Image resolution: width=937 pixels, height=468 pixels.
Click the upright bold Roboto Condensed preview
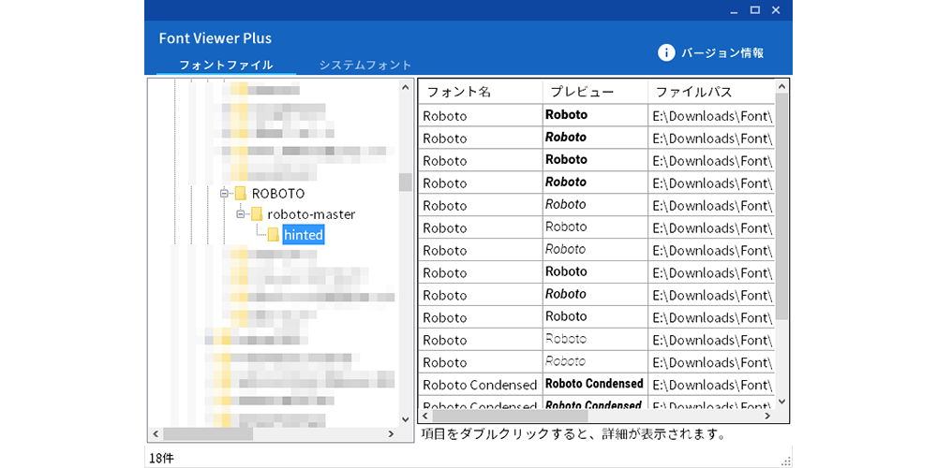click(x=595, y=383)
